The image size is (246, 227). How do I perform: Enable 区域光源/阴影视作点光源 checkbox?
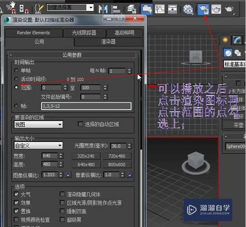[62, 202]
